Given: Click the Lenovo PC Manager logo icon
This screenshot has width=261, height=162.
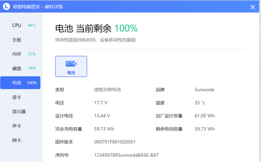Looking at the screenshot, I should click(6, 7).
